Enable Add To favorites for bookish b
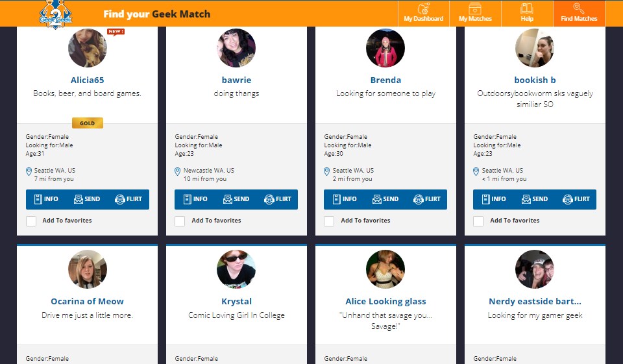Viewport: 623px width, 364px height. pos(478,221)
